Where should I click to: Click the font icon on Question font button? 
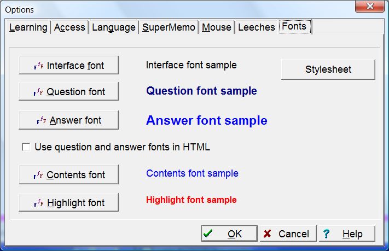click(x=38, y=92)
